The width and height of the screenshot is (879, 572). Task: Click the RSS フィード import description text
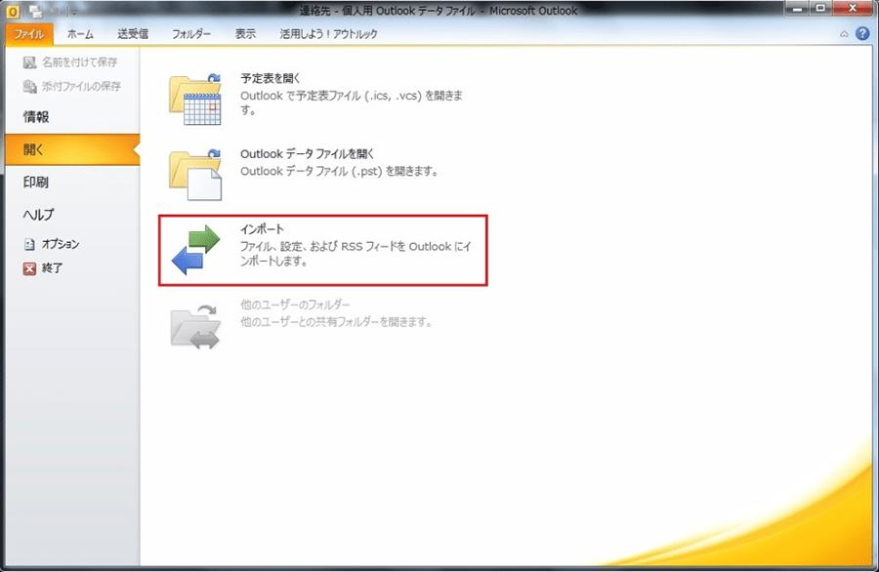click(x=356, y=253)
